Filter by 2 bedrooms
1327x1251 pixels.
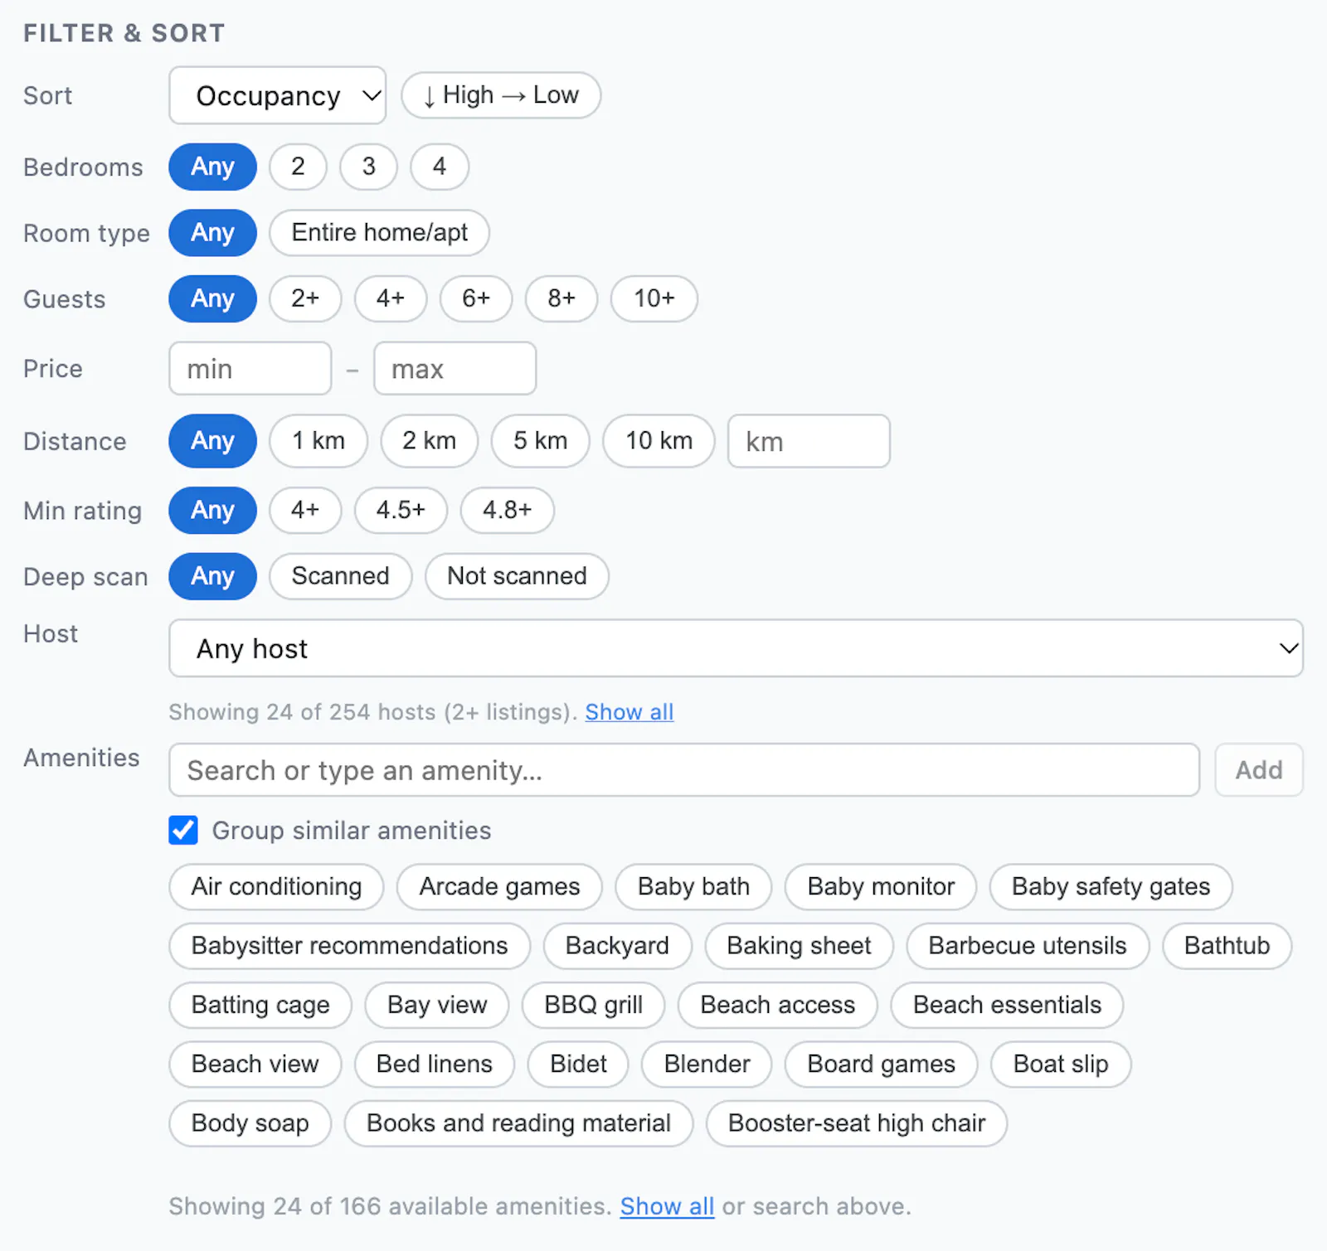point(298,167)
